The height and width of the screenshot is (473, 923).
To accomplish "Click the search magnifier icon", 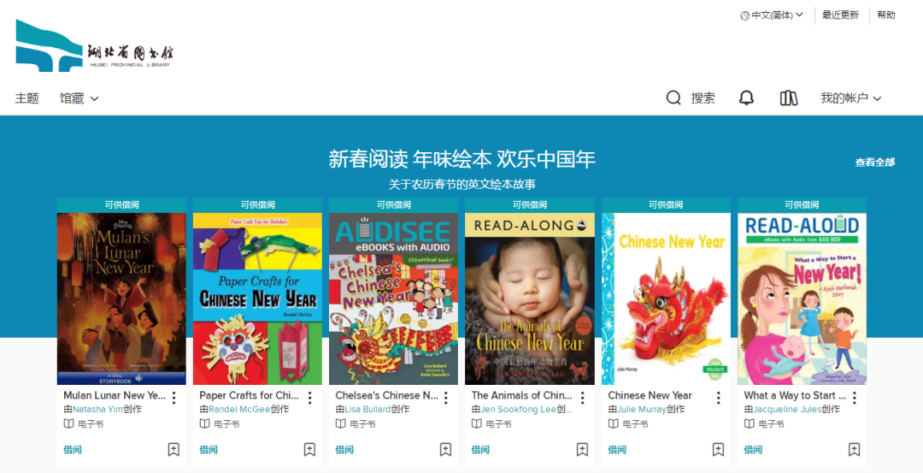I will [673, 98].
